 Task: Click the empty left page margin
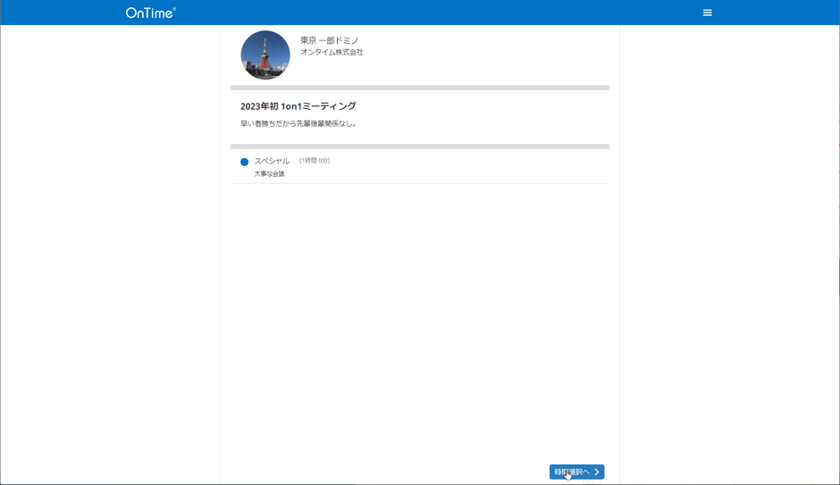(107, 268)
